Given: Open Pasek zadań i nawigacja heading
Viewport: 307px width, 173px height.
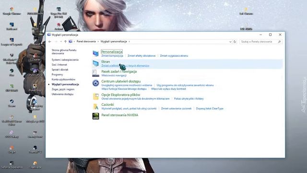Looking at the screenshot, I should (119, 72).
